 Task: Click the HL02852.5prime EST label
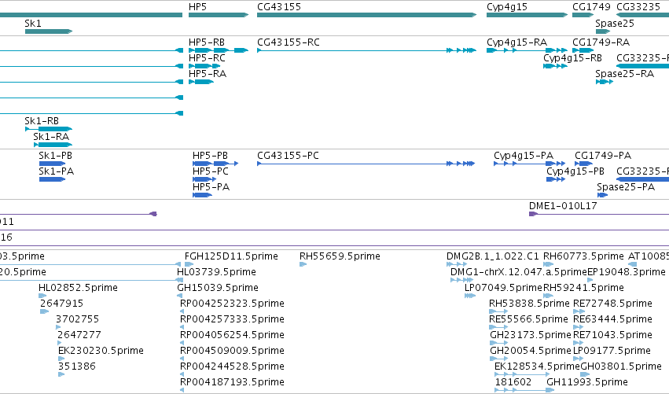pos(78,288)
